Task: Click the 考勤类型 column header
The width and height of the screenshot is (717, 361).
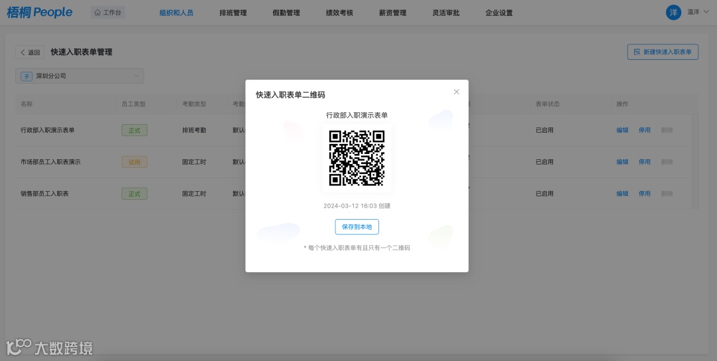Action: pyautogui.click(x=194, y=104)
